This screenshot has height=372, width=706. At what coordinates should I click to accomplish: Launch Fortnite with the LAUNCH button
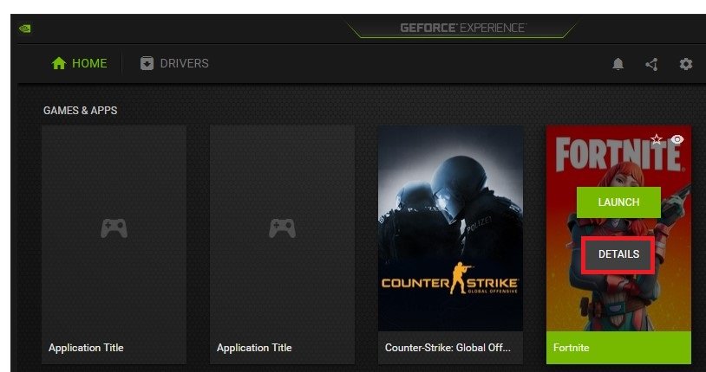tap(618, 202)
